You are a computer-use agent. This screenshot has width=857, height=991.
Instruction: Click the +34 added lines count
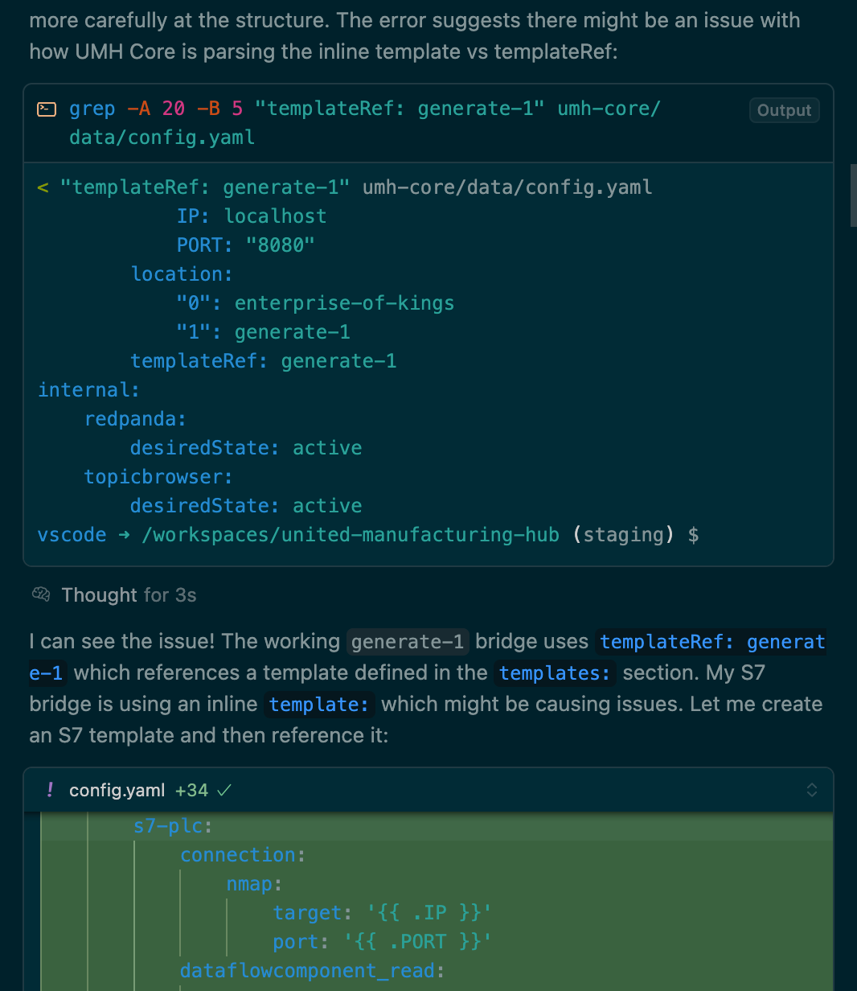191,790
